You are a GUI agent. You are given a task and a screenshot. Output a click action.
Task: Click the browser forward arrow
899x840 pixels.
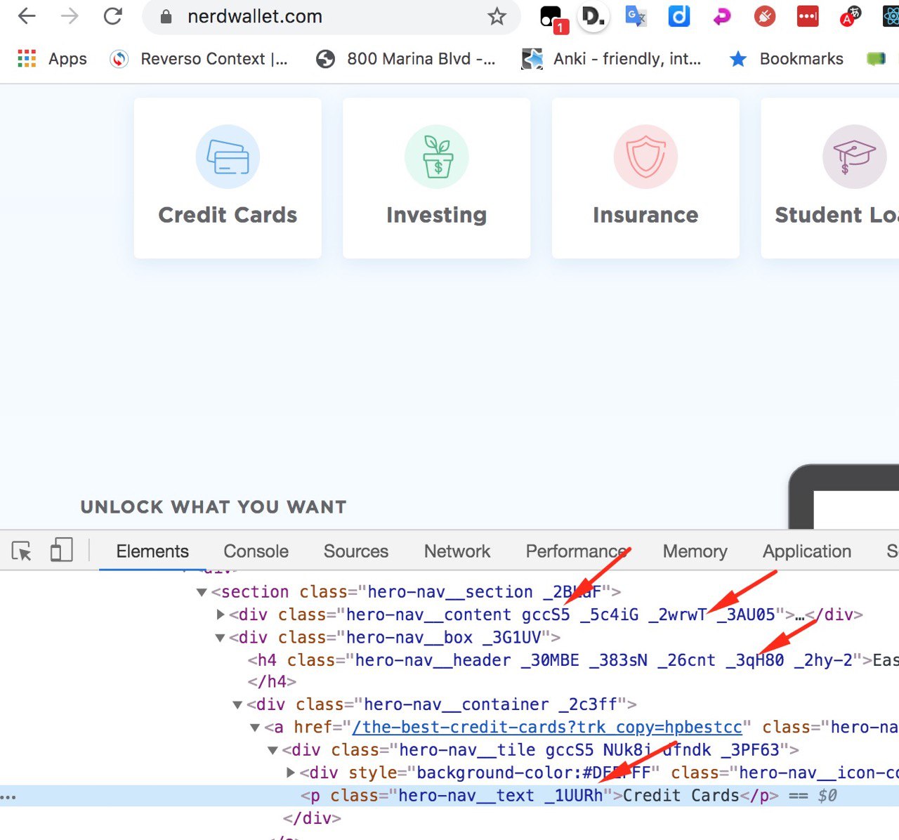(x=70, y=16)
